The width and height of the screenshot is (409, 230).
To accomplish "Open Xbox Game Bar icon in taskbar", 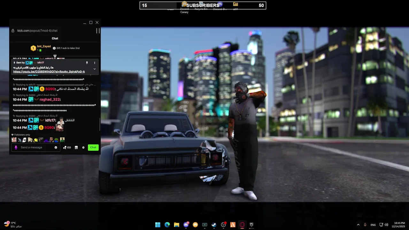I will [x=205, y=225].
